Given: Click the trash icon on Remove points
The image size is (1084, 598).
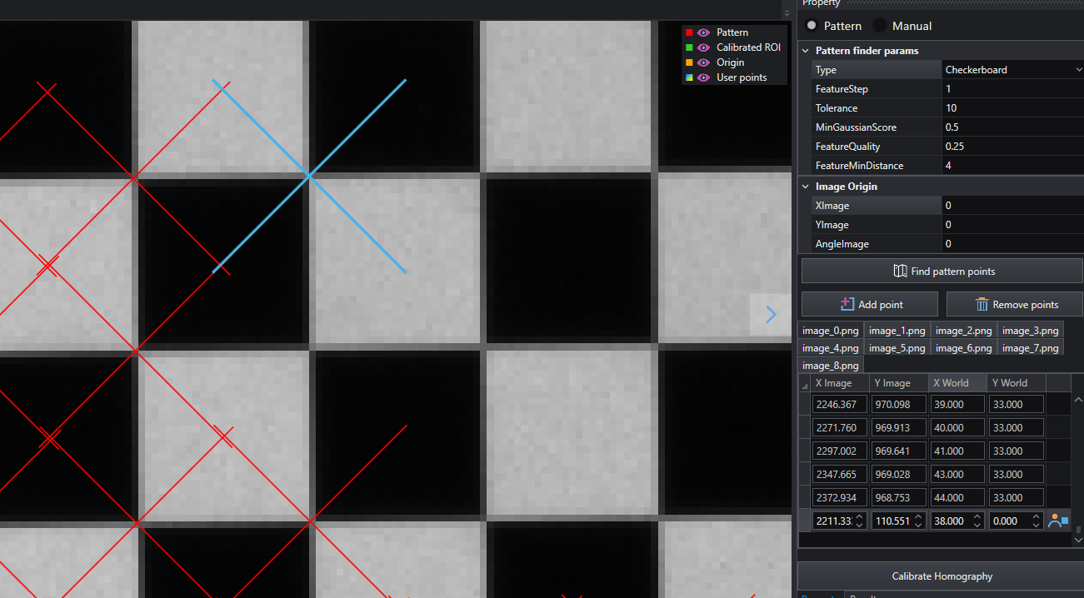Looking at the screenshot, I should [982, 304].
